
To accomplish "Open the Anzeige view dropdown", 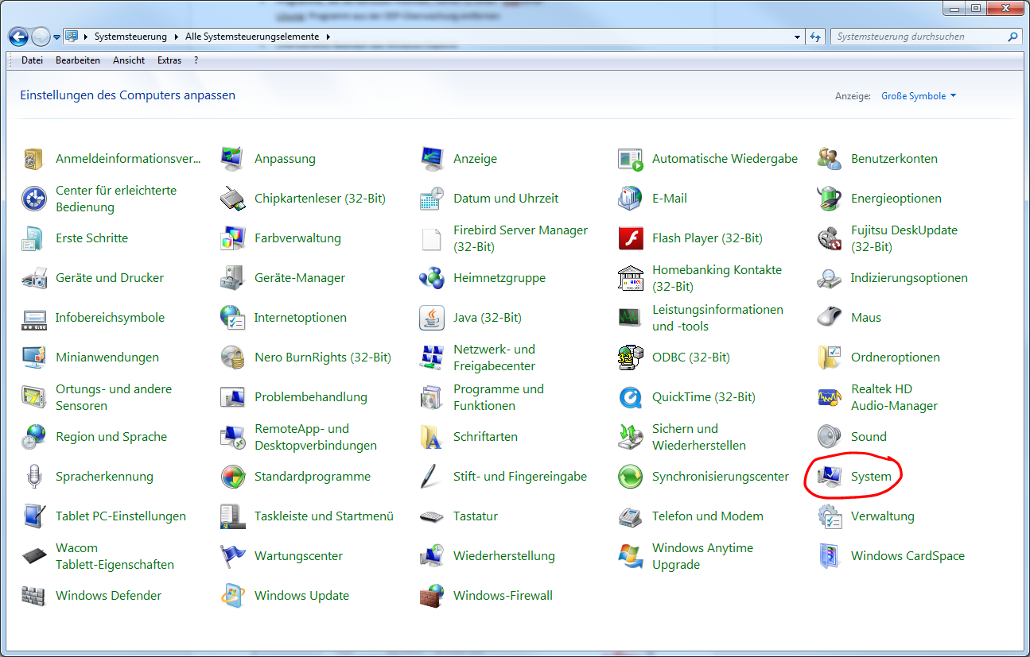I will [919, 96].
